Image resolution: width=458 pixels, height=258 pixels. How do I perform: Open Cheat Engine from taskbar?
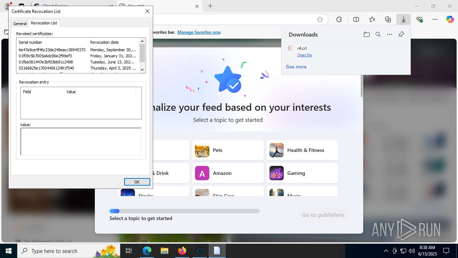click(199, 251)
